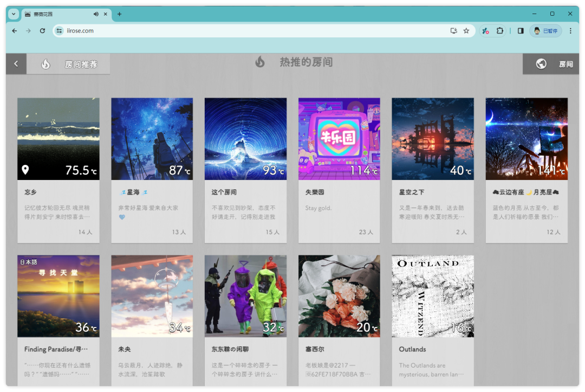Image resolution: width=585 pixels, height=392 pixels.
Task: Close the 蔷薇花园 tab
Action: (106, 14)
